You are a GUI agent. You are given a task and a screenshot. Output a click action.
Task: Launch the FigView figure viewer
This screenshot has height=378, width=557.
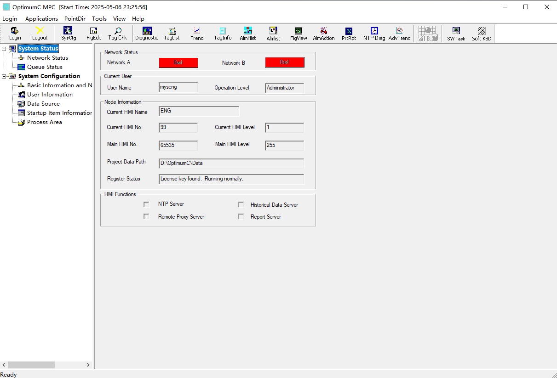click(x=299, y=34)
